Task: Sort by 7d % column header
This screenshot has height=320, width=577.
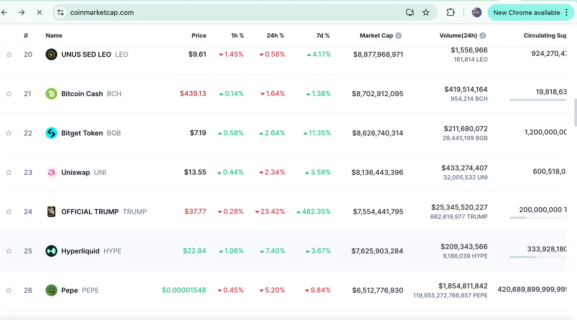Action: pos(323,36)
